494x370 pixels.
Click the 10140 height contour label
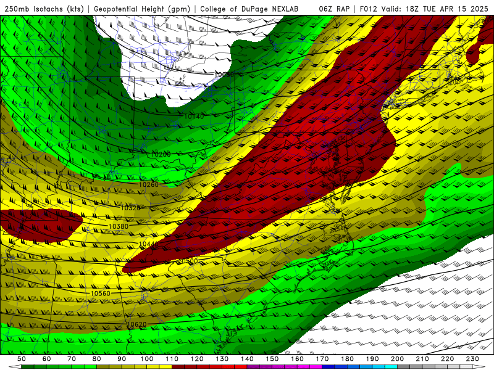pos(194,117)
